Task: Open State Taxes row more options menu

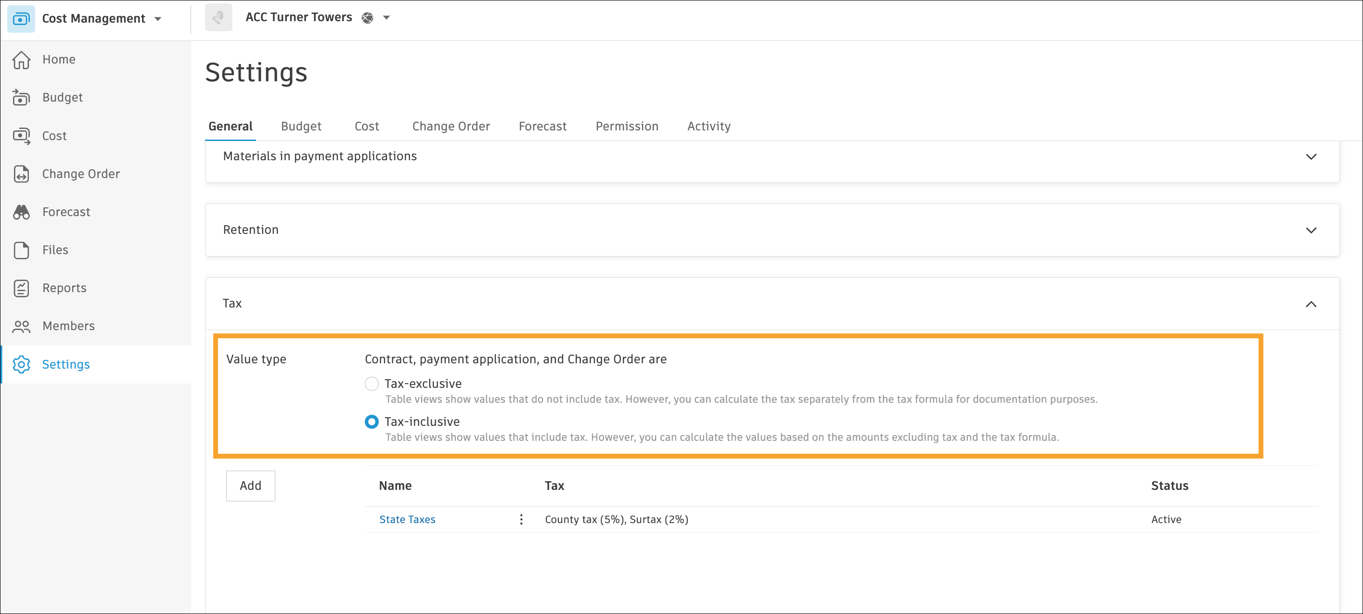Action: (521, 519)
